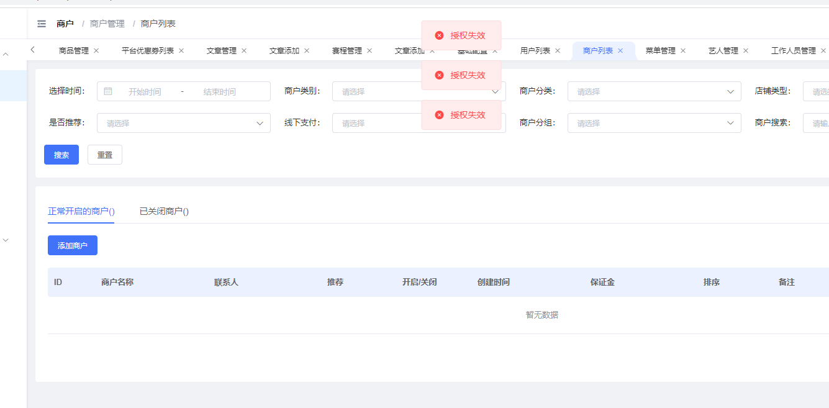Close the 用户列表 tab
The width and height of the screenshot is (829, 408).
click(x=558, y=51)
